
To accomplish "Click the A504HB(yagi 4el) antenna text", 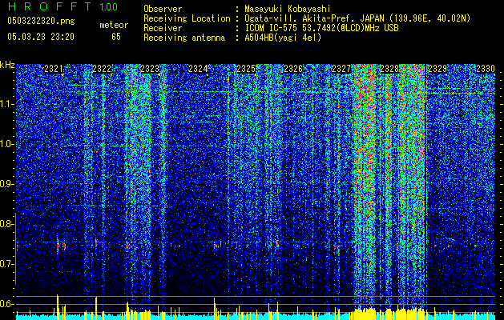I will (283, 38).
